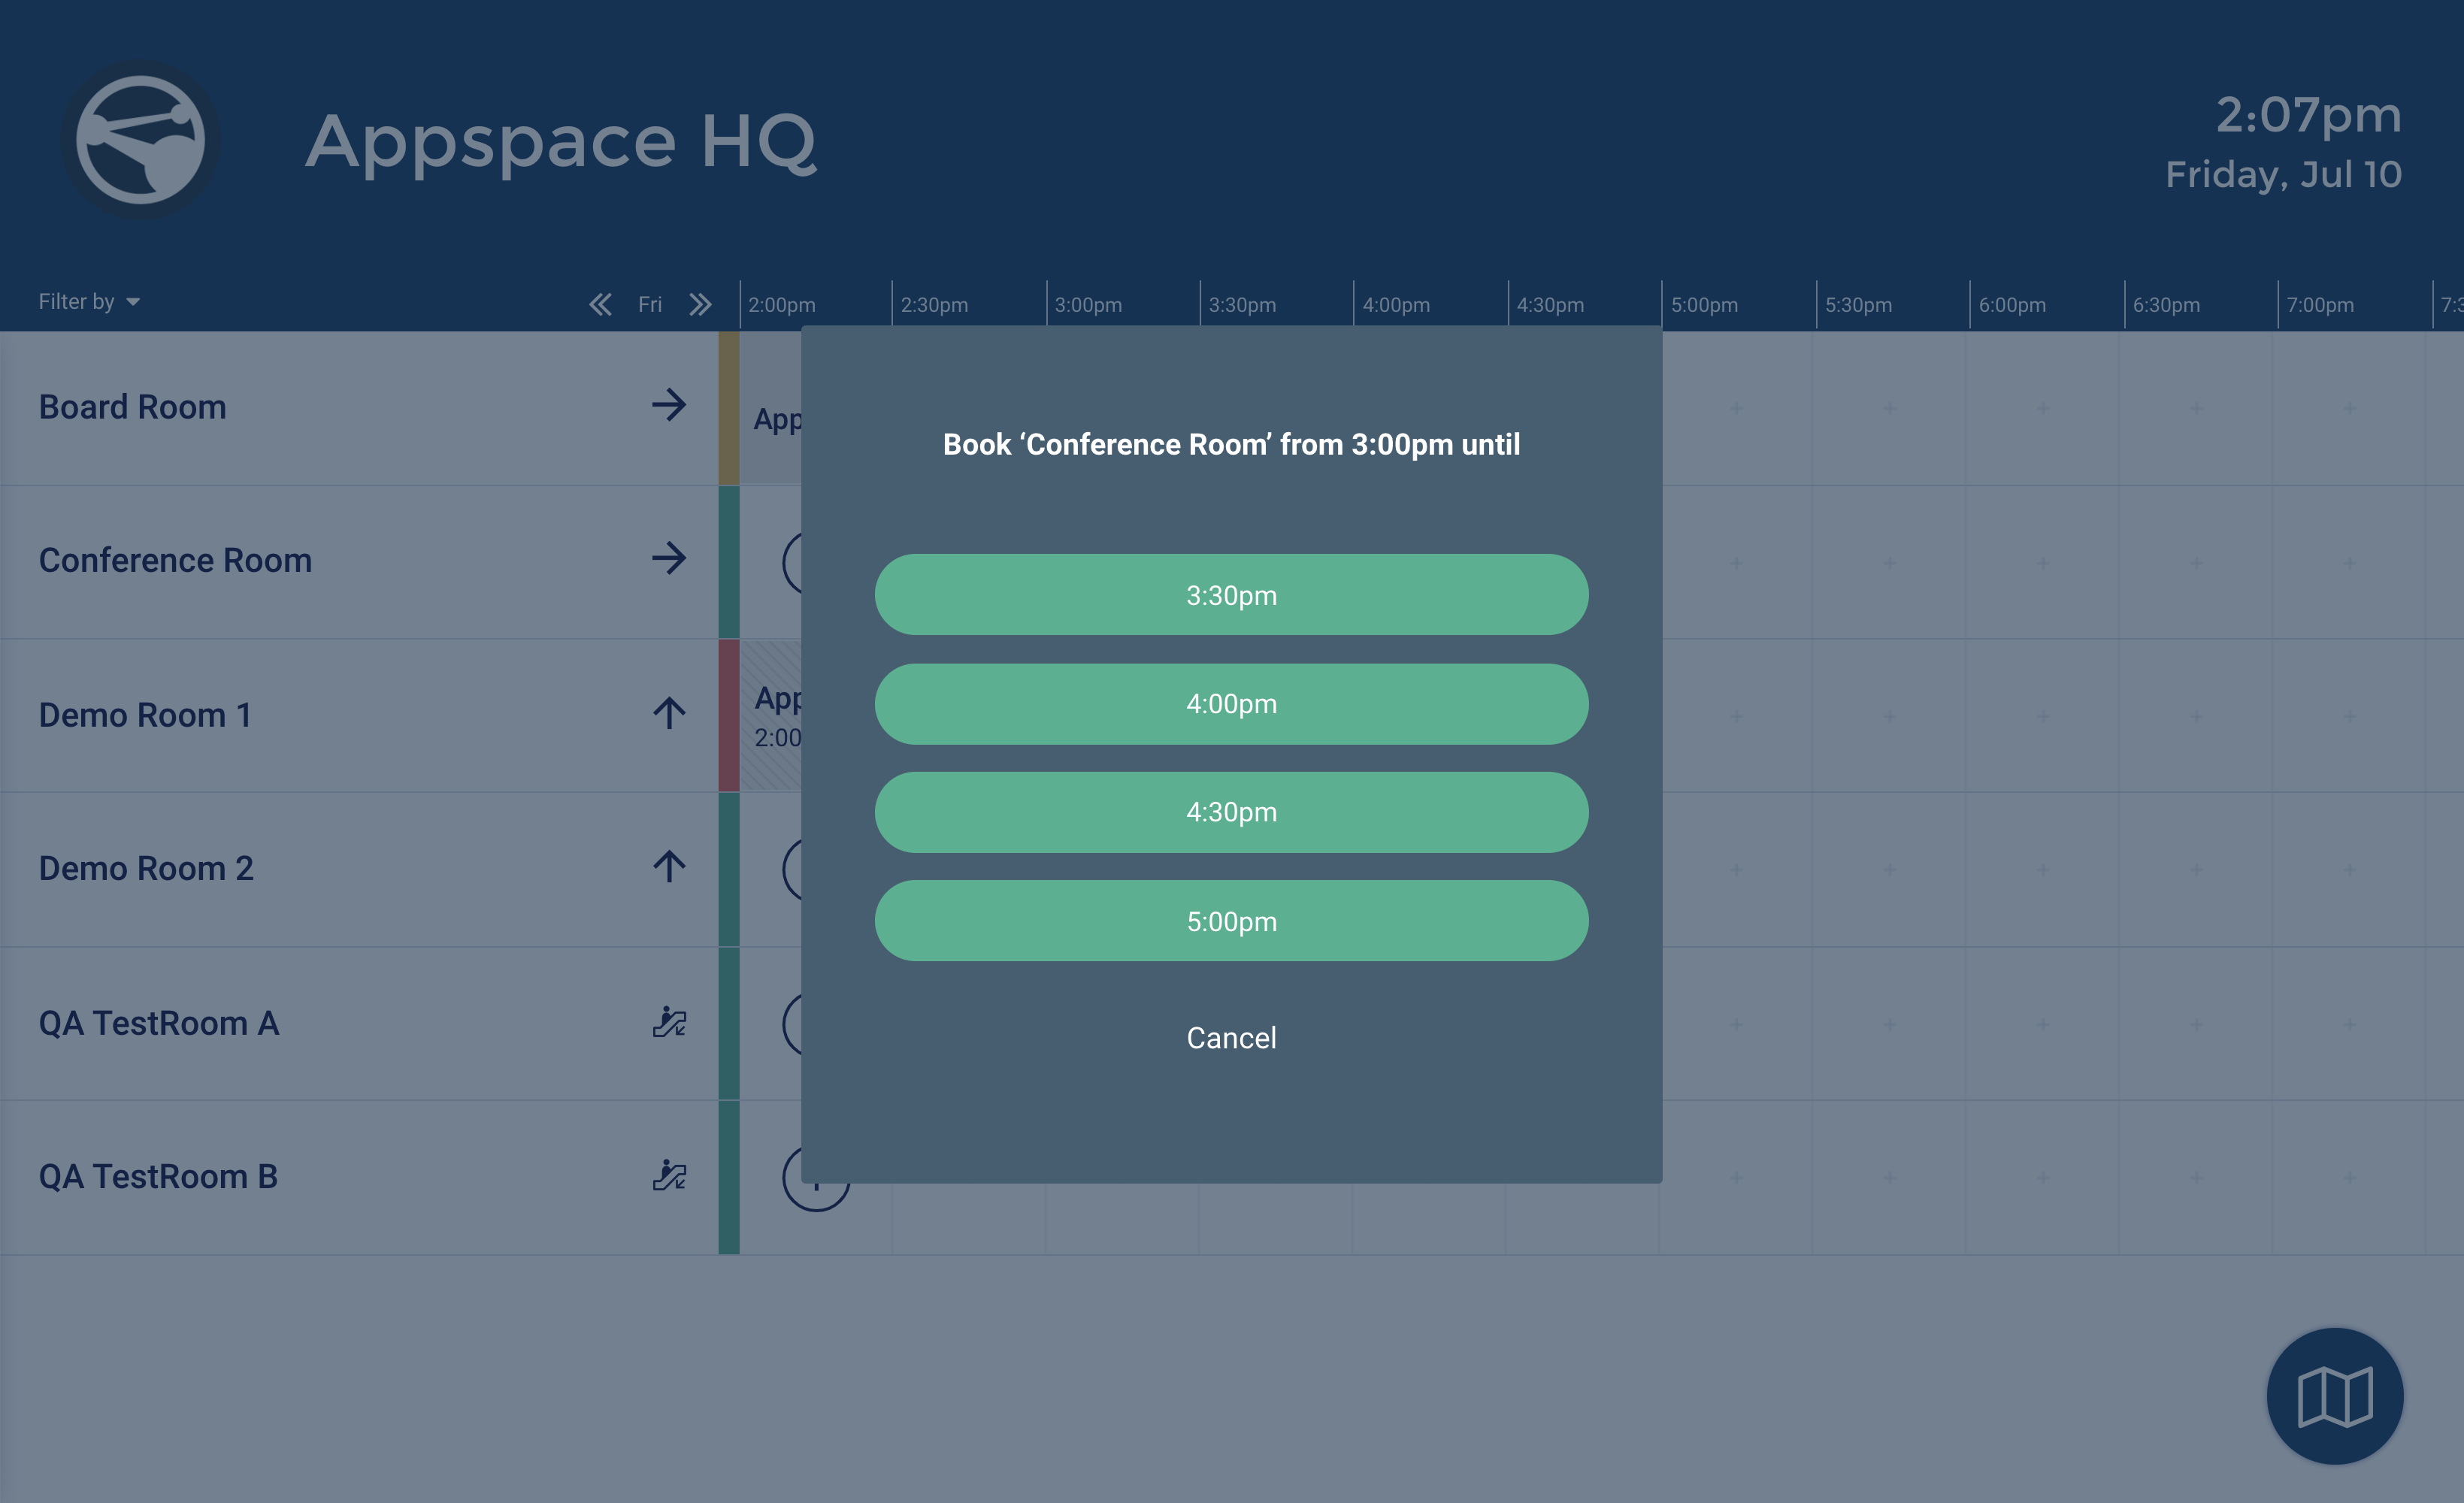
Task: Click the Friday, Jul 10 date
Action: 2283,174
